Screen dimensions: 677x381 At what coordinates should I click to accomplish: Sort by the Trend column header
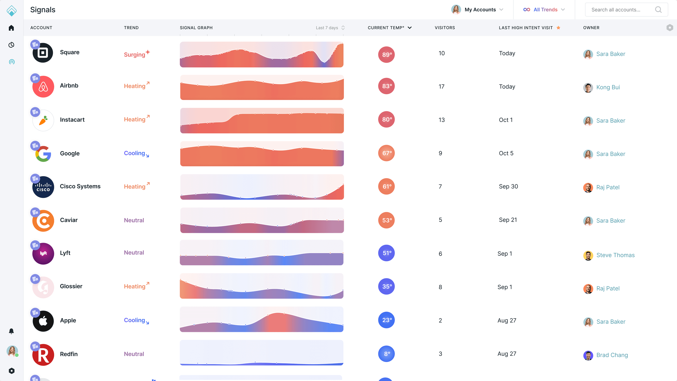coord(131,28)
